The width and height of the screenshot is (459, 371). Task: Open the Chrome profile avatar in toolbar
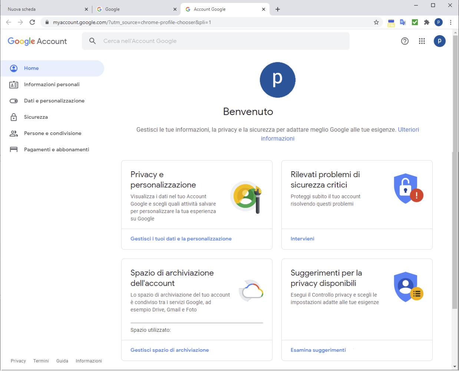click(439, 22)
